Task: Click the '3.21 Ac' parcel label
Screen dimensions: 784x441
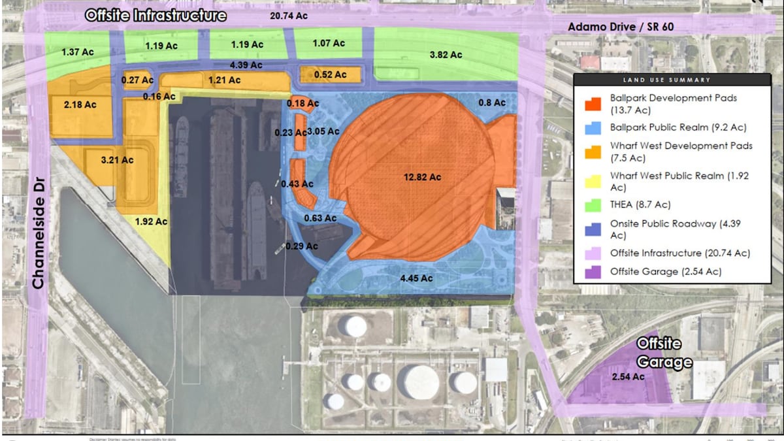Action: (x=117, y=159)
